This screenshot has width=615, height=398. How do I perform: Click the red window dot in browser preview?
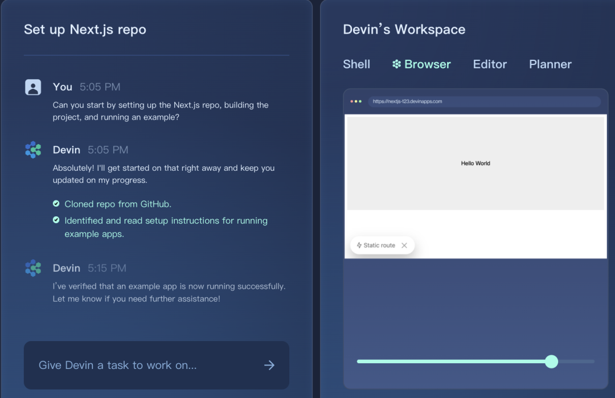(352, 101)
